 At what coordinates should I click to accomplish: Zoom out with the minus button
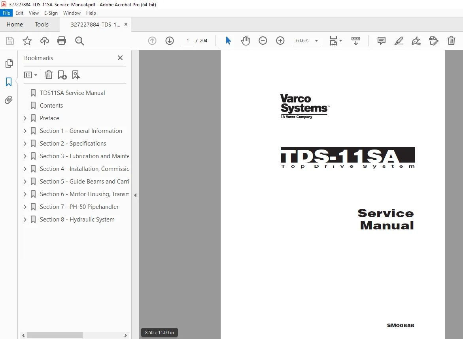click(x=263, y=41)
